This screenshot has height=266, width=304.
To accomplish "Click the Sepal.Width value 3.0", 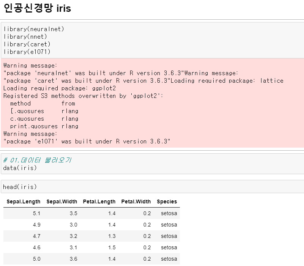I will point(73,225).
